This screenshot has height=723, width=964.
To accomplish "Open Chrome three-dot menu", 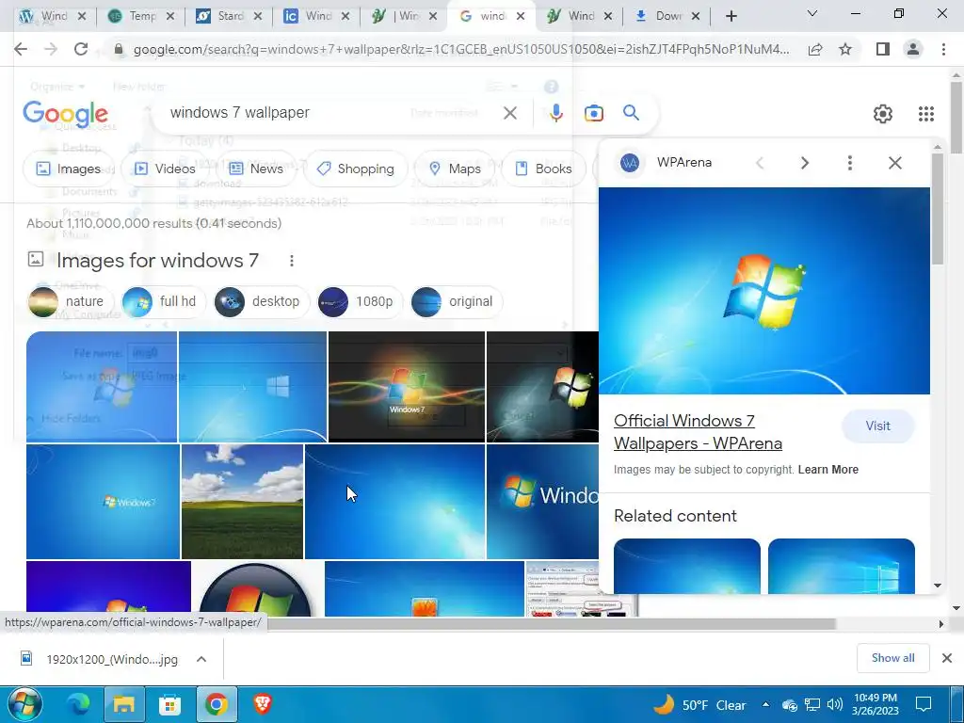I will pos(943,49).
